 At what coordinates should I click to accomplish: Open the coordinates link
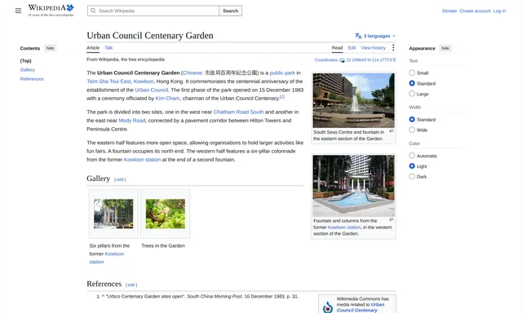371,60
